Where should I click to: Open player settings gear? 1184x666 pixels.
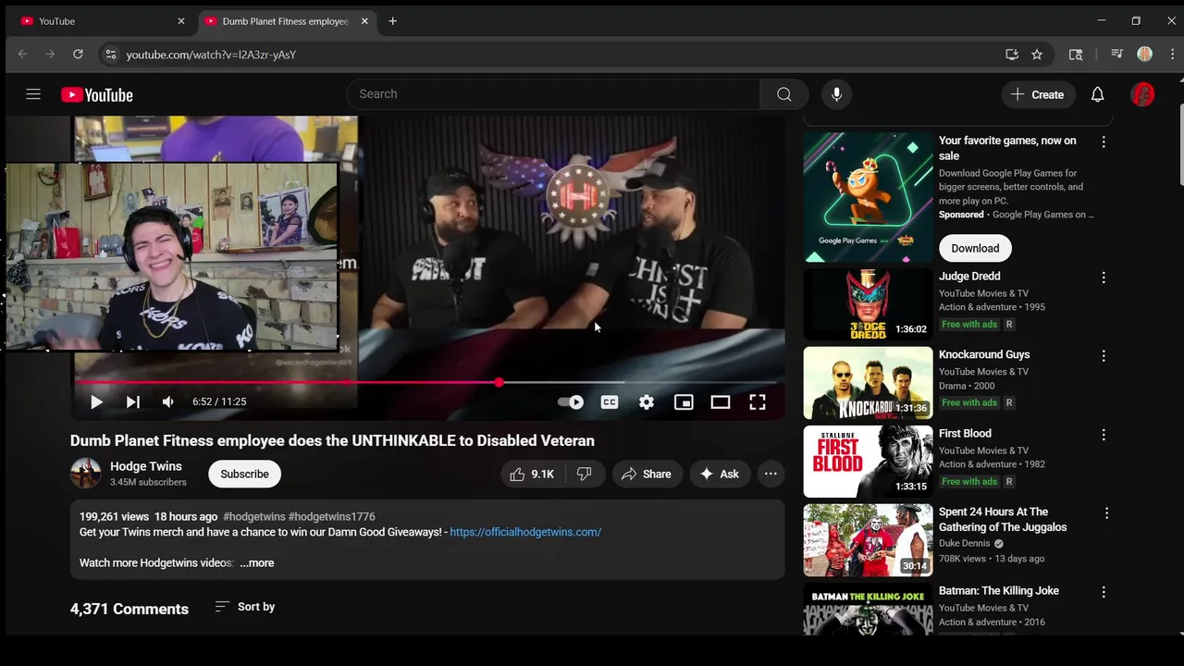pos(647,401)
